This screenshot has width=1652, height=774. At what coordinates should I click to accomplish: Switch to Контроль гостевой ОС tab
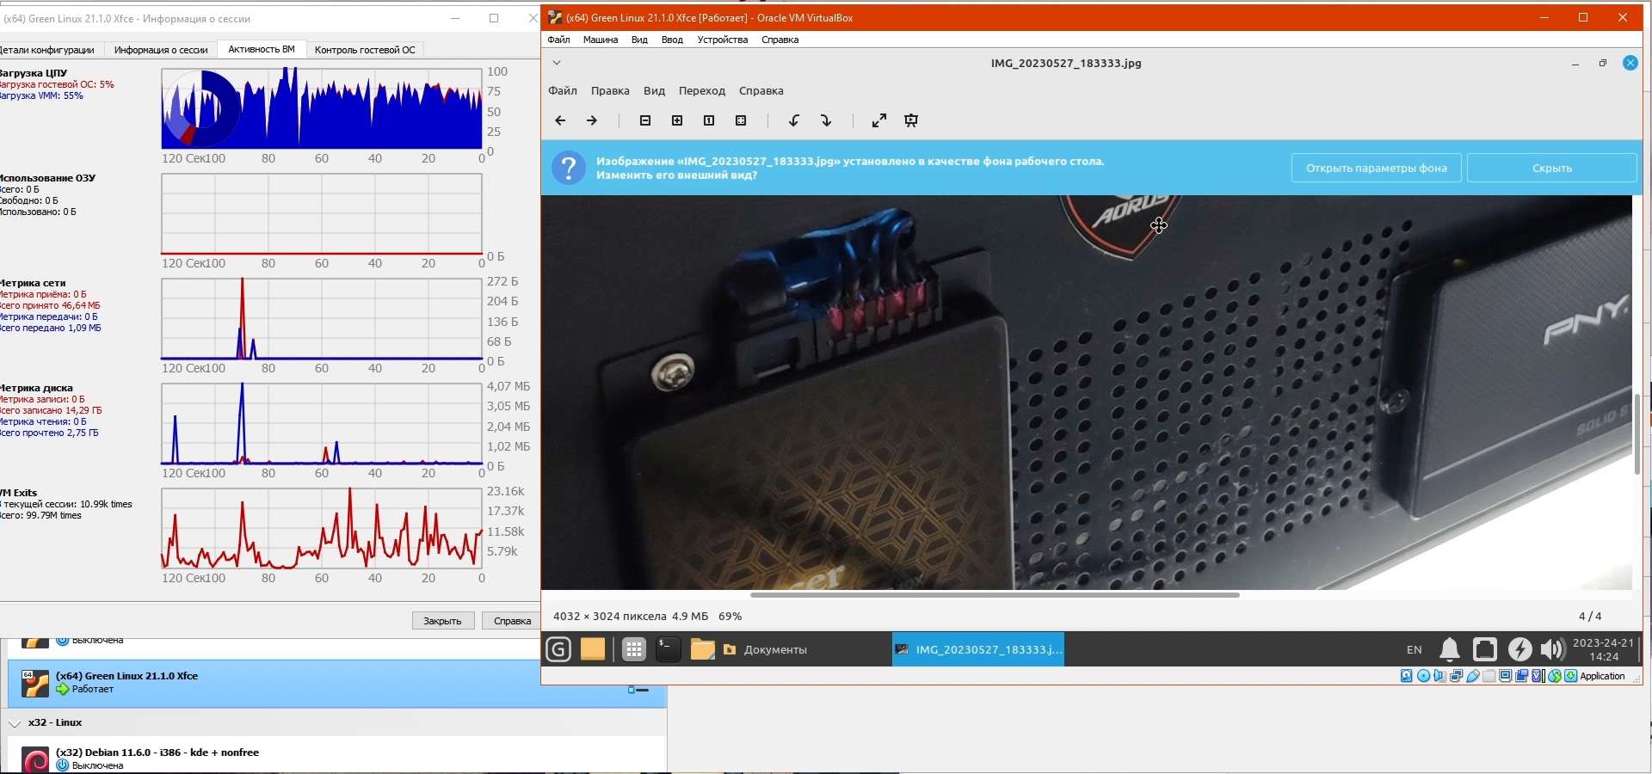365,50
